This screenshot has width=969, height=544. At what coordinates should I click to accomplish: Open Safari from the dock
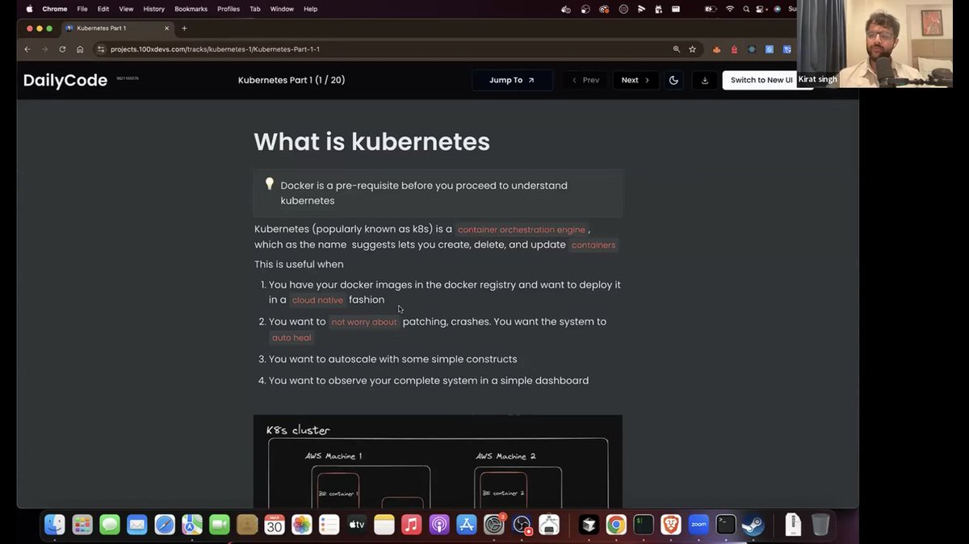(165, 525)
